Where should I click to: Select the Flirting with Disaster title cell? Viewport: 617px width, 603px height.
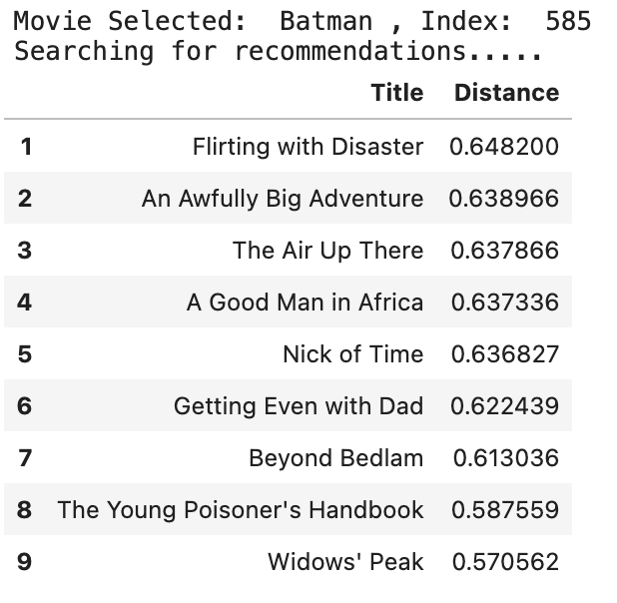[308, 147]
